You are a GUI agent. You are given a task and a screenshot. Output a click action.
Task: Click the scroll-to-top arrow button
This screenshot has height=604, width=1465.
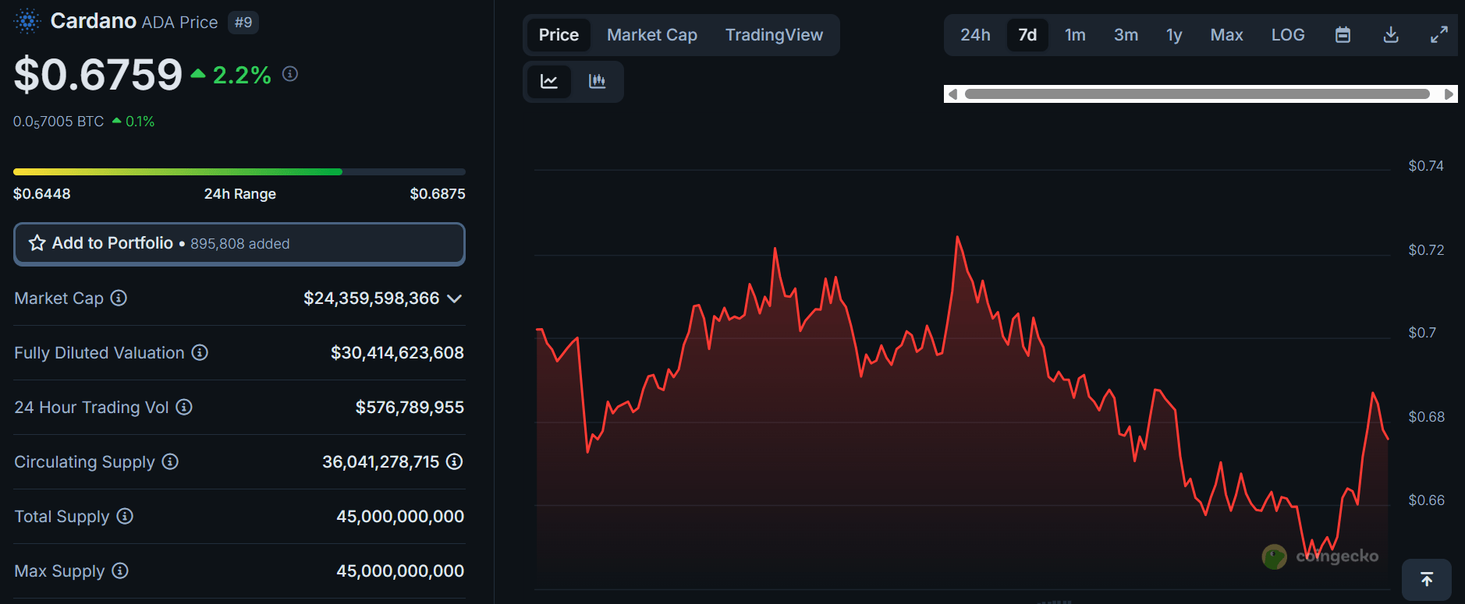point(1427,579)
